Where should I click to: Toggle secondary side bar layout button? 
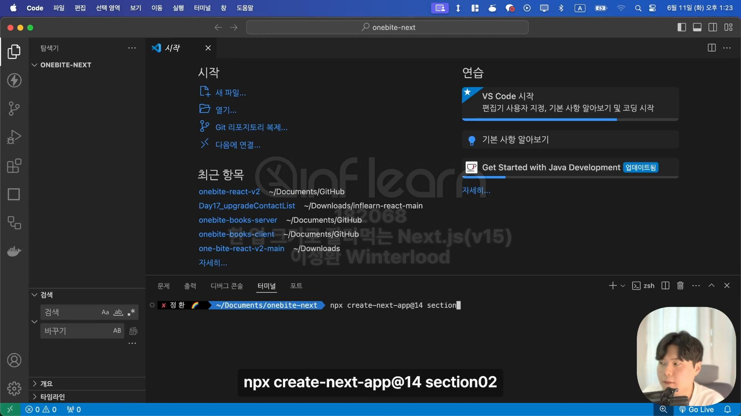[x=713, y=27]
